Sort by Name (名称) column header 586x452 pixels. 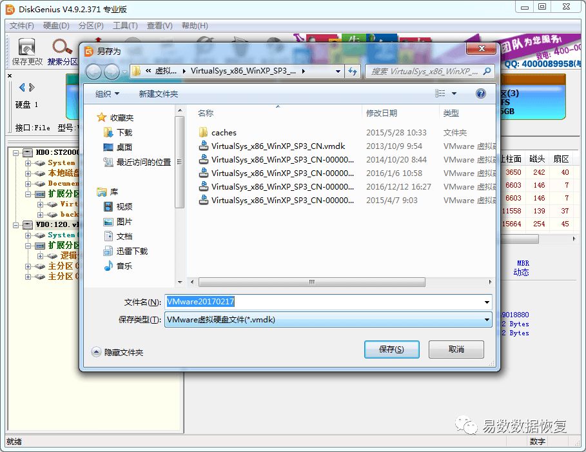tap(206, 113)
